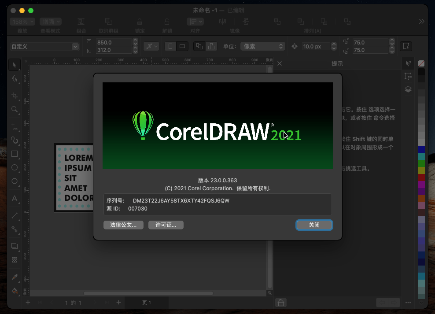Click the zoom navigator icon by the scrollbar

[x=269, y=293]
